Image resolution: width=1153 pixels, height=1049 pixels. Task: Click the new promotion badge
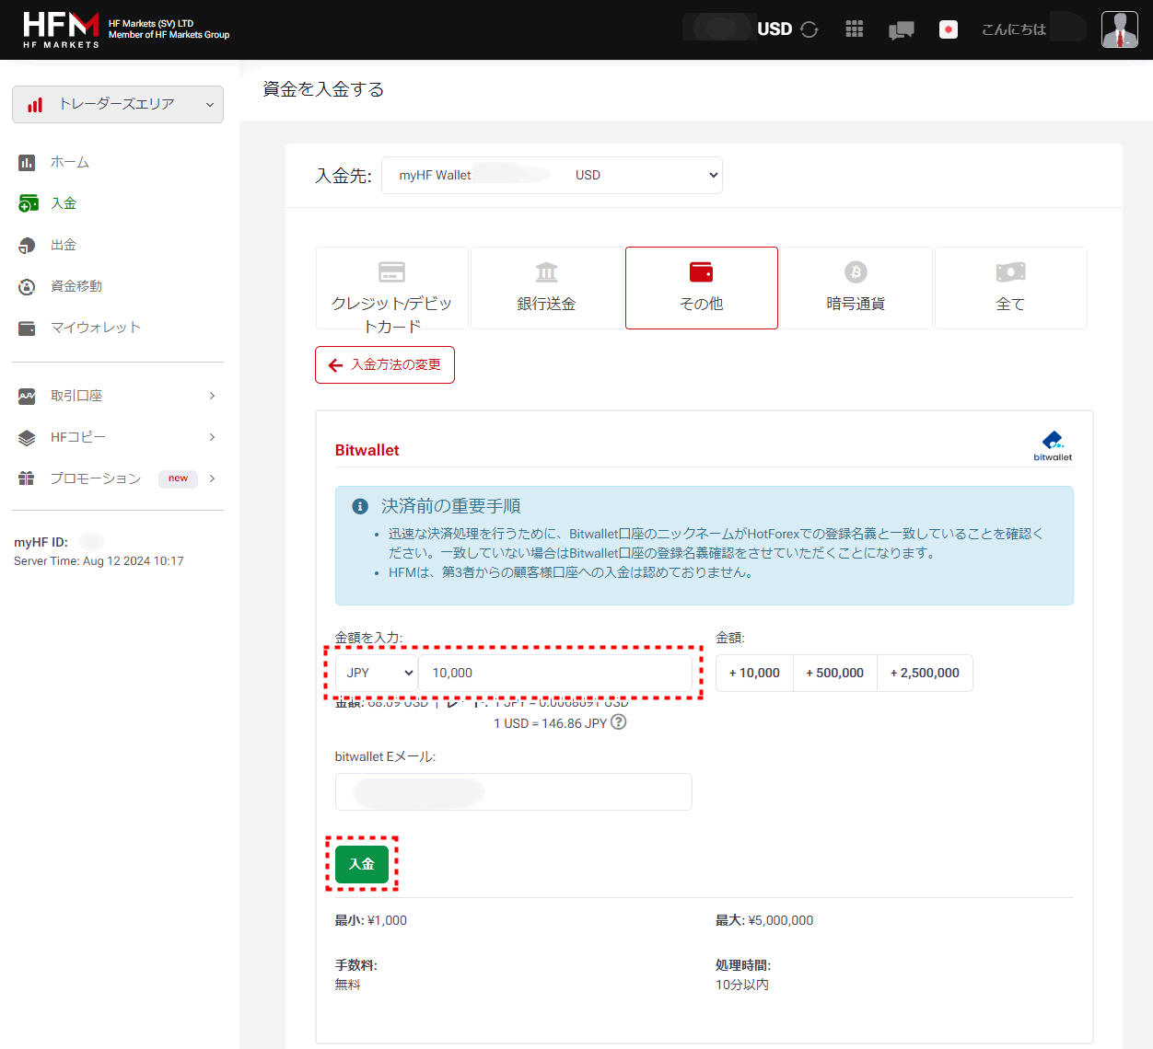178,478
